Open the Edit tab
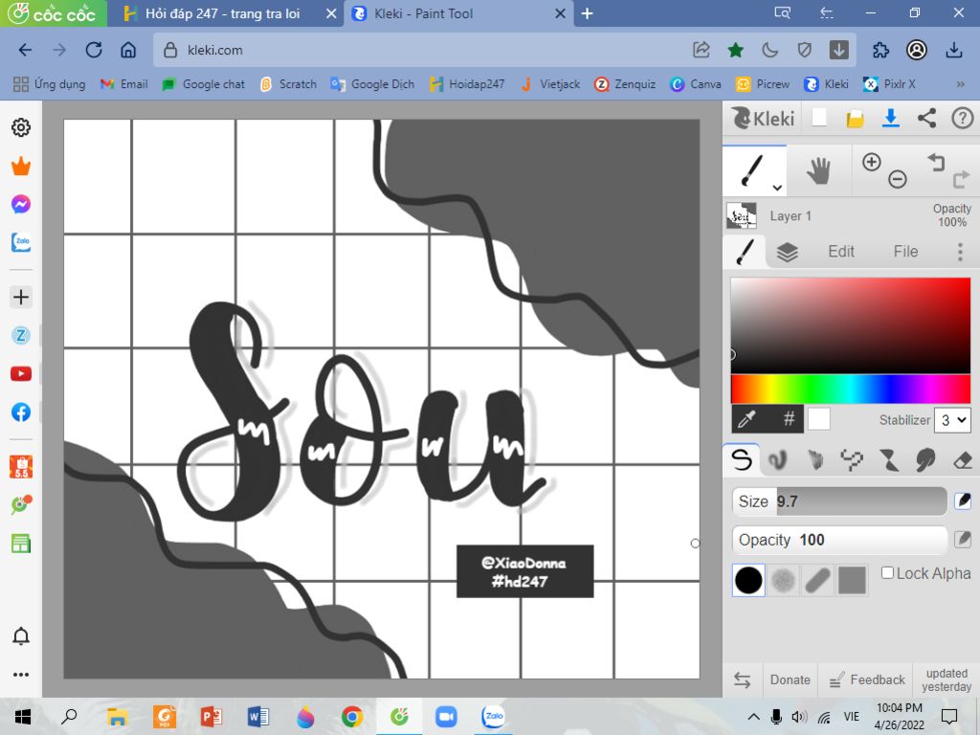Viewport: 980px width, 735px height. 841,252
